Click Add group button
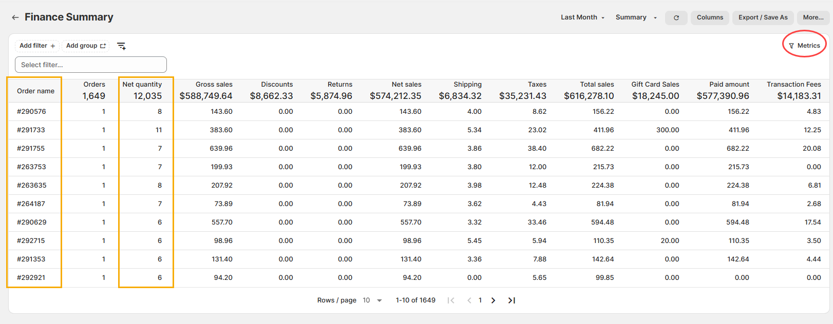The width and height of the screenshot is (833, 324). tap(86, 46)
